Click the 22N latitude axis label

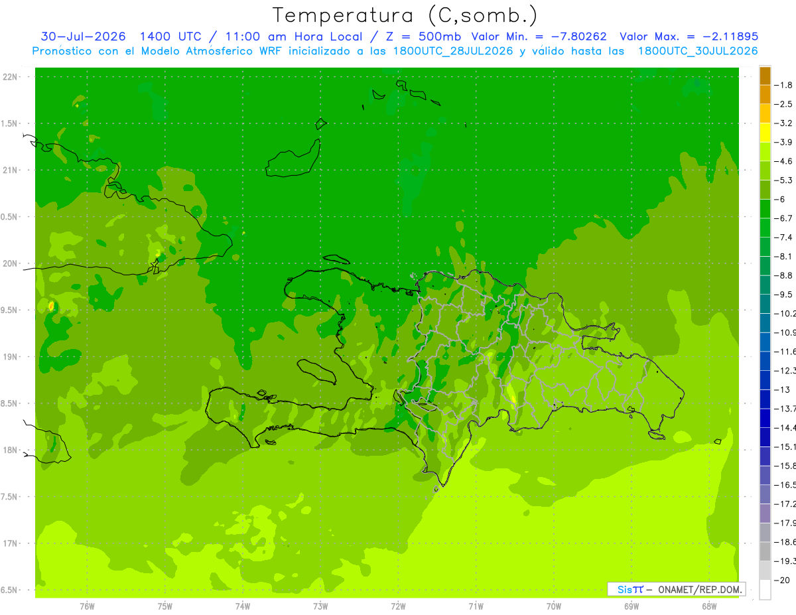coord(11,77)
